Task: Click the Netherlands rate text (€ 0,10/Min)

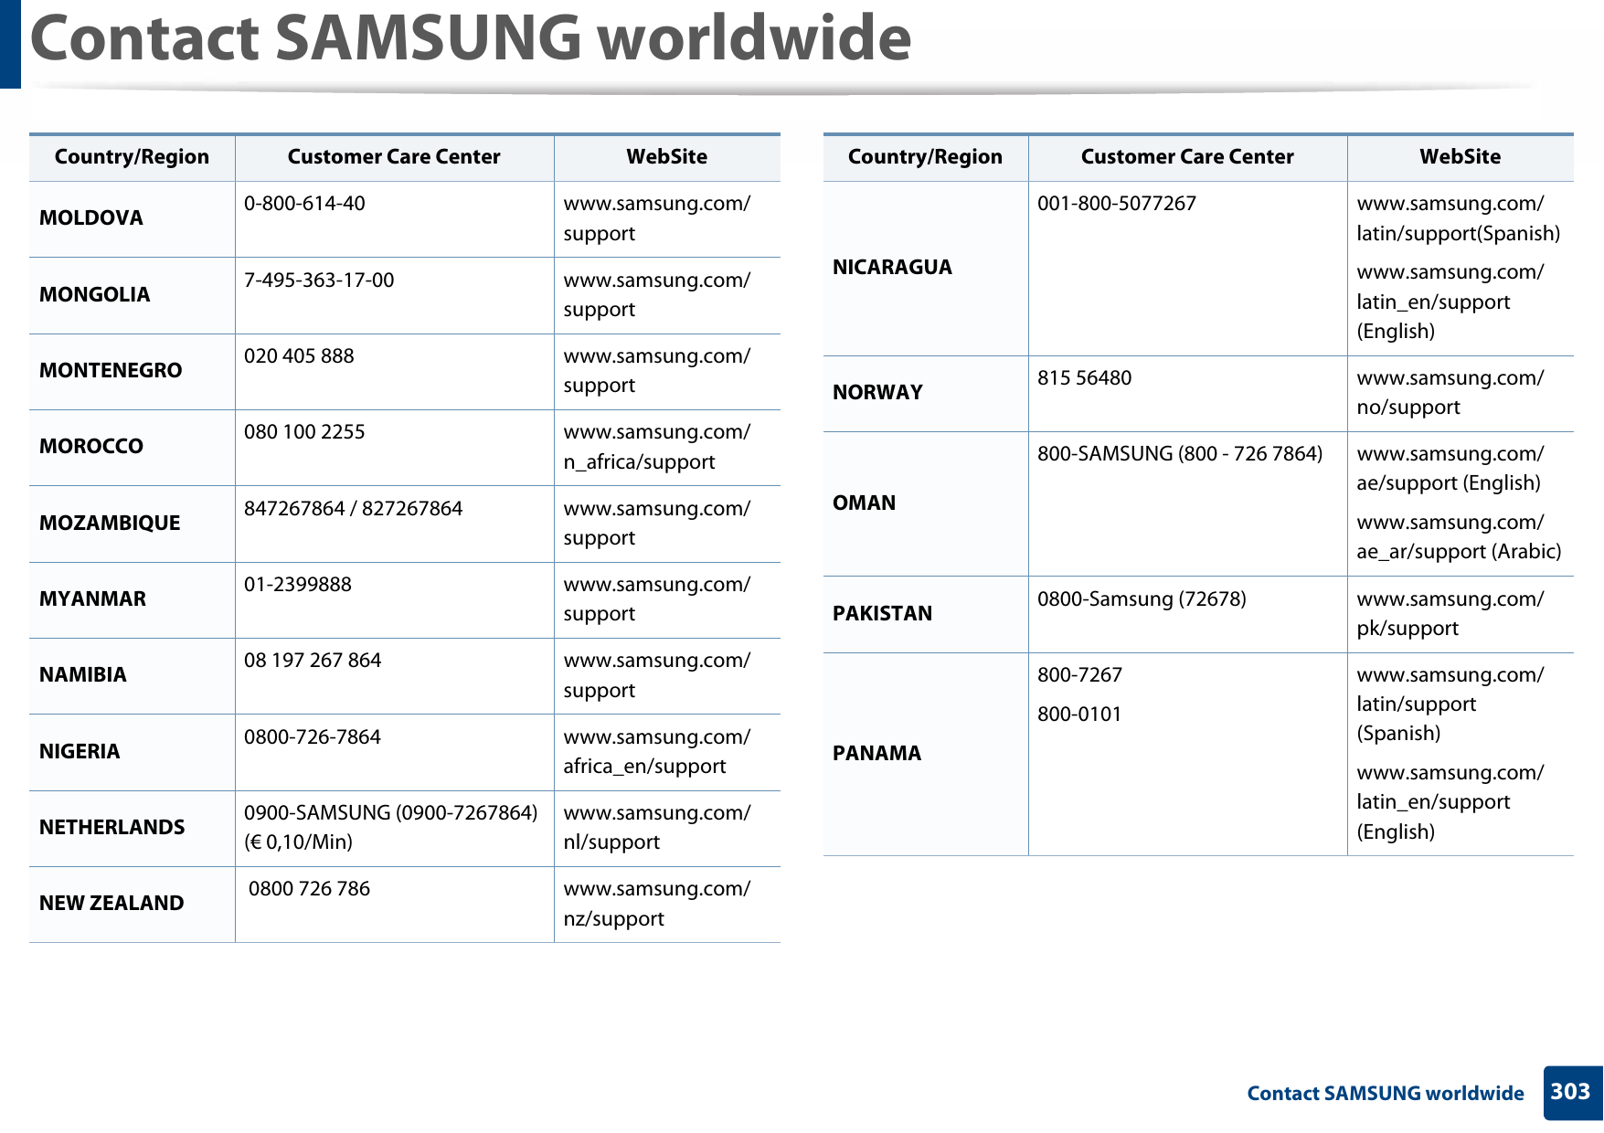Action: point(298,842)
